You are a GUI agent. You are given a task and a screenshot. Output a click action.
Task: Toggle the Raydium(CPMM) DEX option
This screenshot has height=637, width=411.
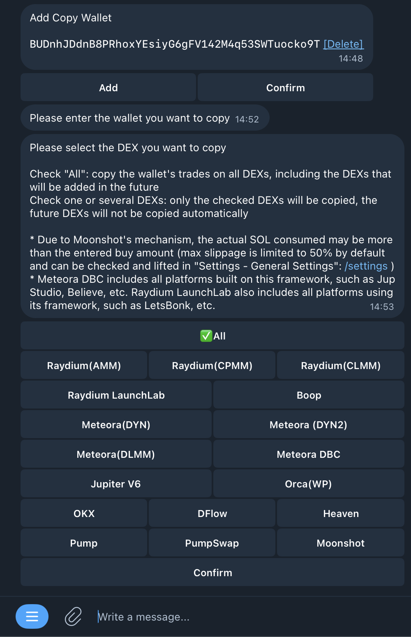click(x=212, y=365)
